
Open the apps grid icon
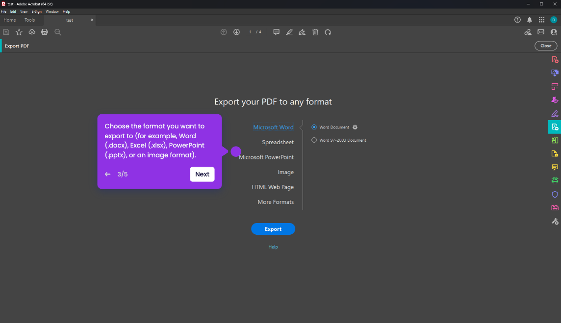click(x=542, y=20)
